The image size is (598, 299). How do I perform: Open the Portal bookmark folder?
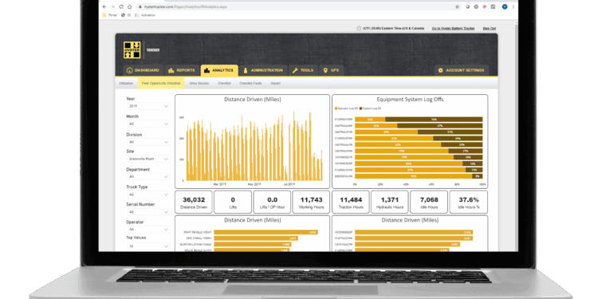coord(110,15)
